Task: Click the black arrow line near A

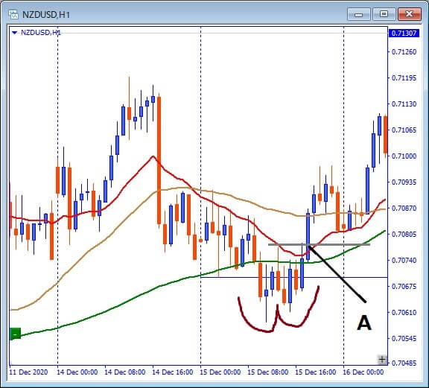Action: point(337,273)
